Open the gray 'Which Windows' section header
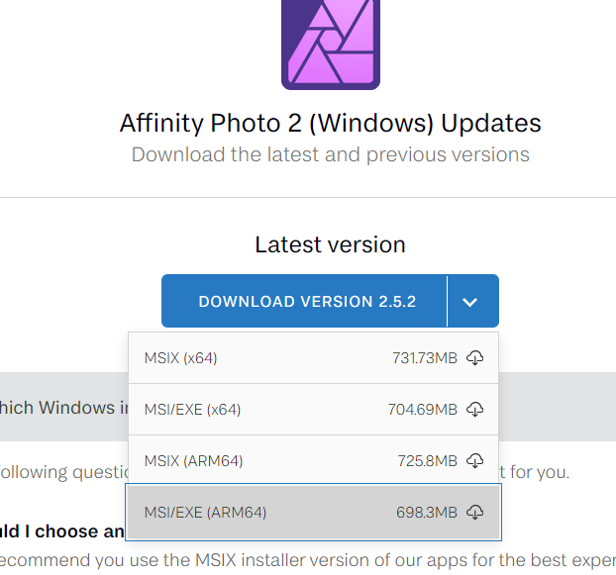Image resolution: width=616 pixels, height=575 pixels. point(64,407)
